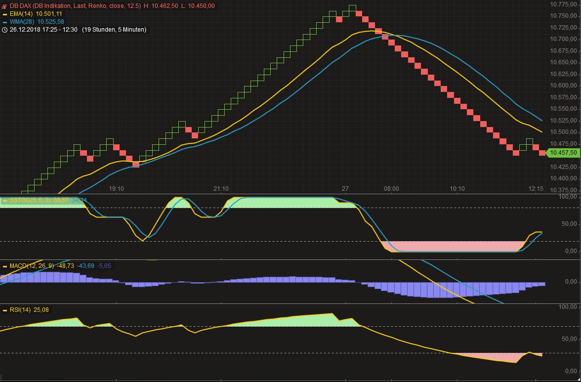Click the 100,00 scale label in the RSI panel
This screenshot has height=382, width=581.
[569, 307]
